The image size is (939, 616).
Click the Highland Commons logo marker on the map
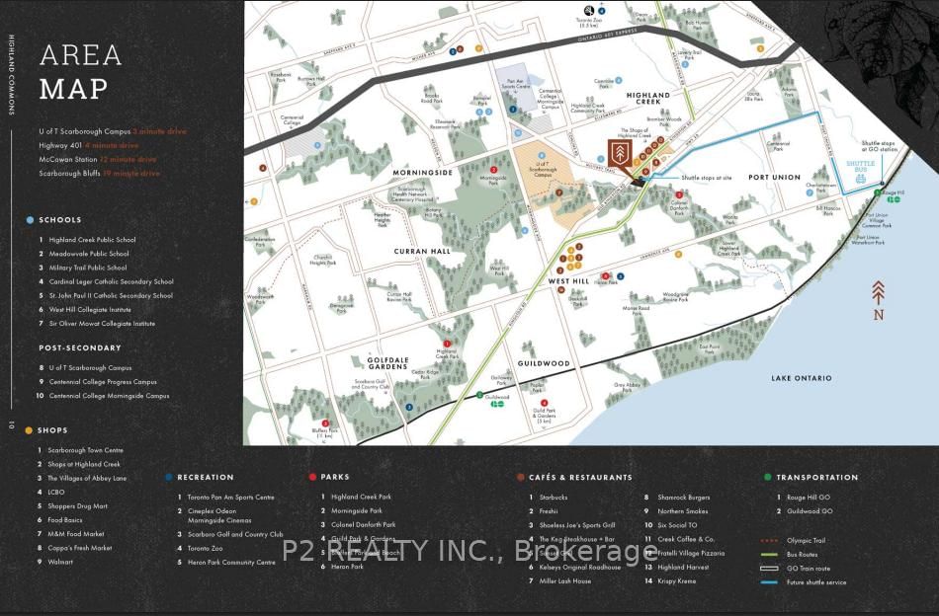(x=620, y=154)
